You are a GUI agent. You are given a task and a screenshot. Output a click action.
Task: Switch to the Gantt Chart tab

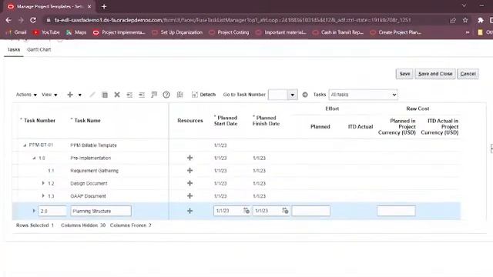[x=39, y=49]
